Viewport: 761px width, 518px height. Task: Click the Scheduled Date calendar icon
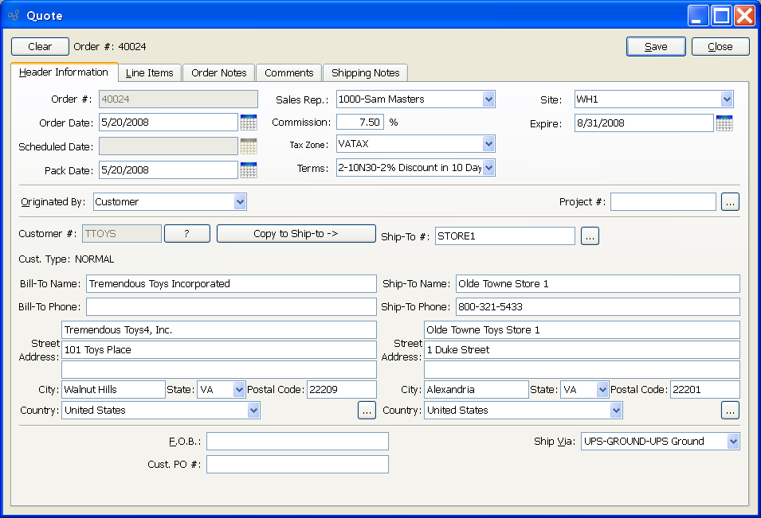(x=249, y=146)
